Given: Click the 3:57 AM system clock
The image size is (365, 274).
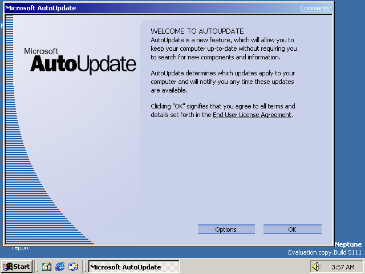Looking at the screenshot, I should pos(343,267).
